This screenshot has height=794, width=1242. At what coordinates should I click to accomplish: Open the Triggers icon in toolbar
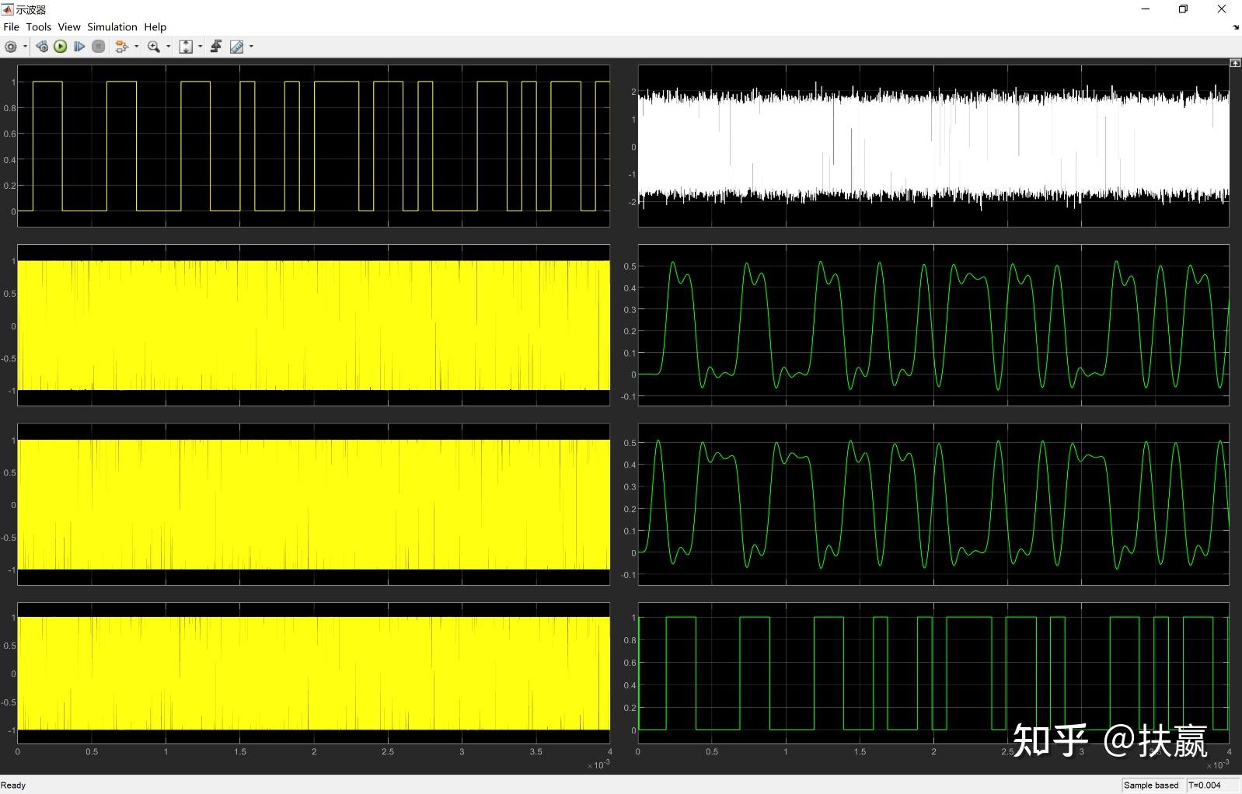216,47
